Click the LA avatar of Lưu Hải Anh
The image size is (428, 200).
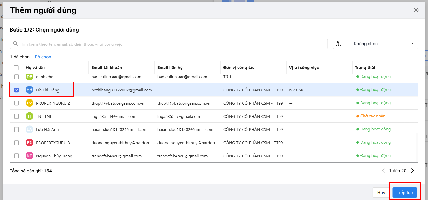point(30,129)
